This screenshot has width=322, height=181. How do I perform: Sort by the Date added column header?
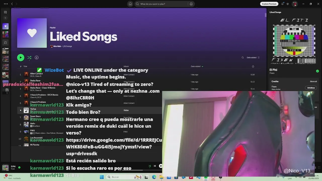[x=197, y=66]
